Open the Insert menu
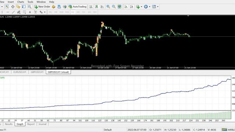This screenshot has width=235, height=132. 11,2
